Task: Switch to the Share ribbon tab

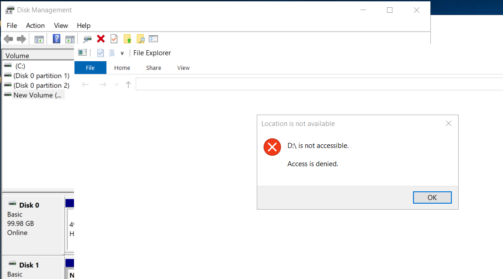Action: pyautogui.click(x=154, y=68)
